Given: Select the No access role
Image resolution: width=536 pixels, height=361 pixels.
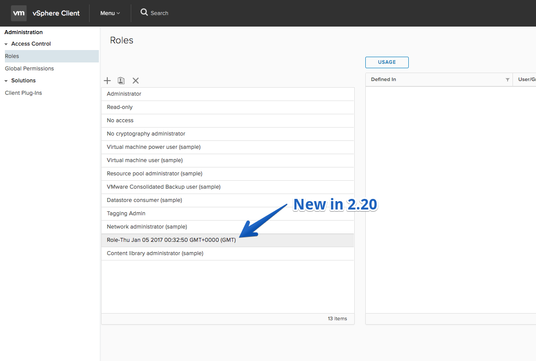Looking at the screenshot, I should point(228,120).
